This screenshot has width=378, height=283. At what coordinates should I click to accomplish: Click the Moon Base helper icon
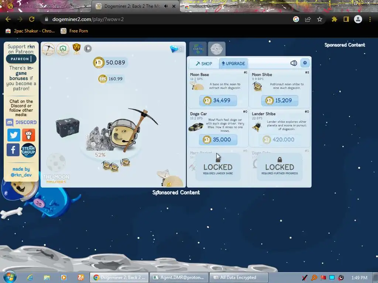click(x=197, y=86)
